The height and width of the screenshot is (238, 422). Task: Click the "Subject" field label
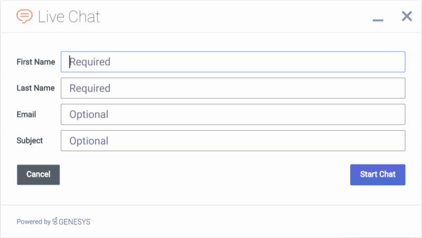[x=30, y=141]
